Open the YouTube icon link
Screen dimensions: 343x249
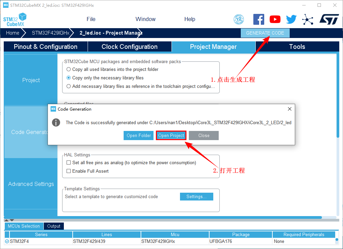[275, 19]
